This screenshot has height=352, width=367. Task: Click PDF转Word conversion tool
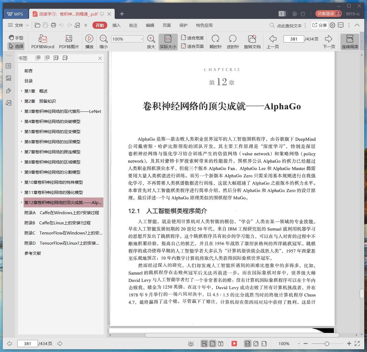pyautogui.click(x=43, y=42)
